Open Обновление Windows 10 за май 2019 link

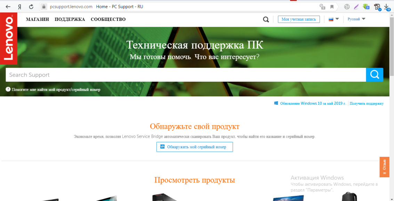(x=313, y=103)
